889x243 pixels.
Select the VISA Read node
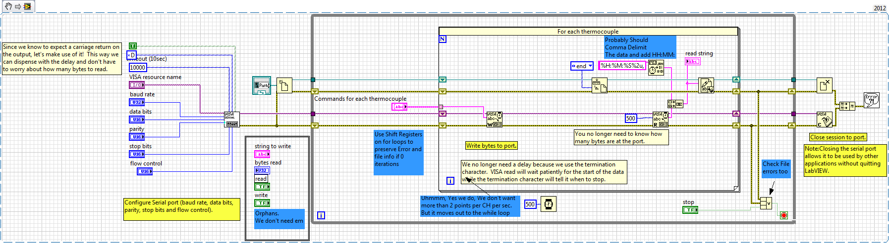(x=661, y=120)
